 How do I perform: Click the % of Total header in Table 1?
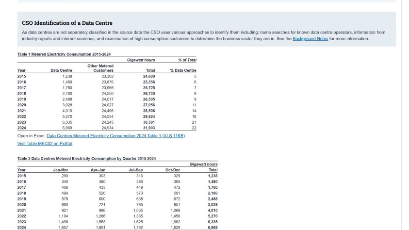pos(187,60)
